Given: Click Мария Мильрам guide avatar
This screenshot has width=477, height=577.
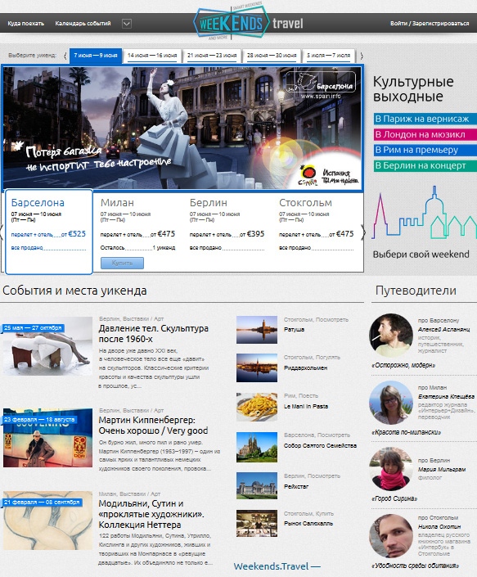Looking at the screenshot, I should [x=391, y=469].
